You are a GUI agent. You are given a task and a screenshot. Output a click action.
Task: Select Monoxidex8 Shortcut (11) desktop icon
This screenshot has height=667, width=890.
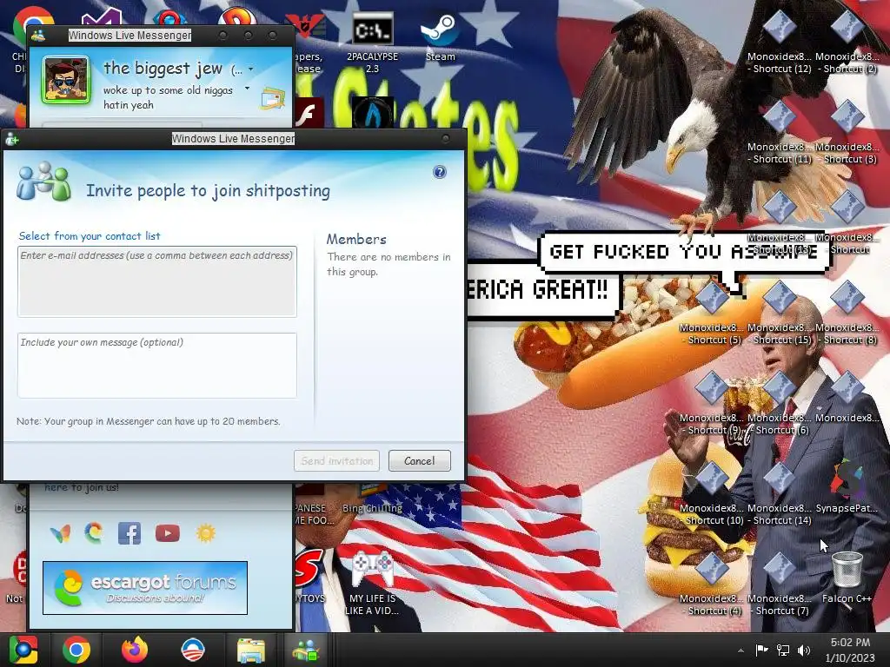[x=779, y=133]
